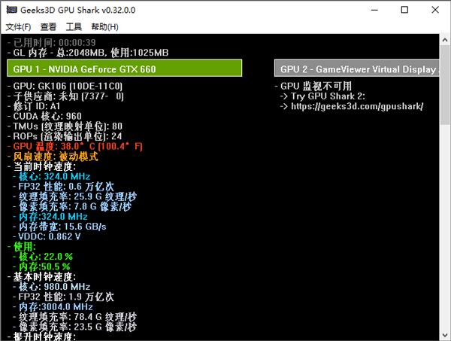Click the scrollbar up arrow
This screenshot has height=341, width=451.
click(x=445, y=40)
